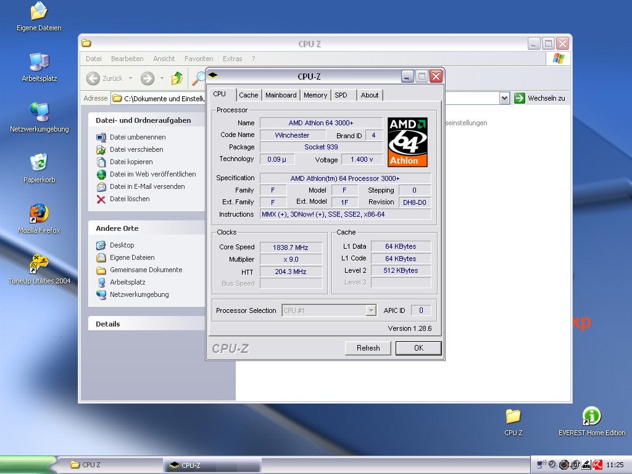
Task: Click the CPU-Z application taskbar button
Action: (212, 465)
